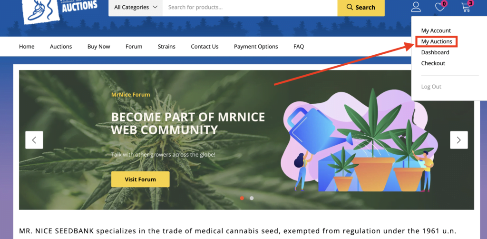Choose My Account in the dropdown menu
This screenshot has width=487, height=239.
(436, 30)
